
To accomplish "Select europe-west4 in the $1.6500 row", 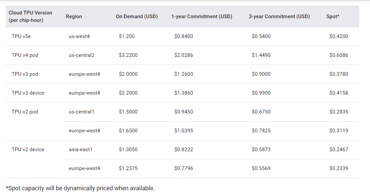I will (85, 131).
